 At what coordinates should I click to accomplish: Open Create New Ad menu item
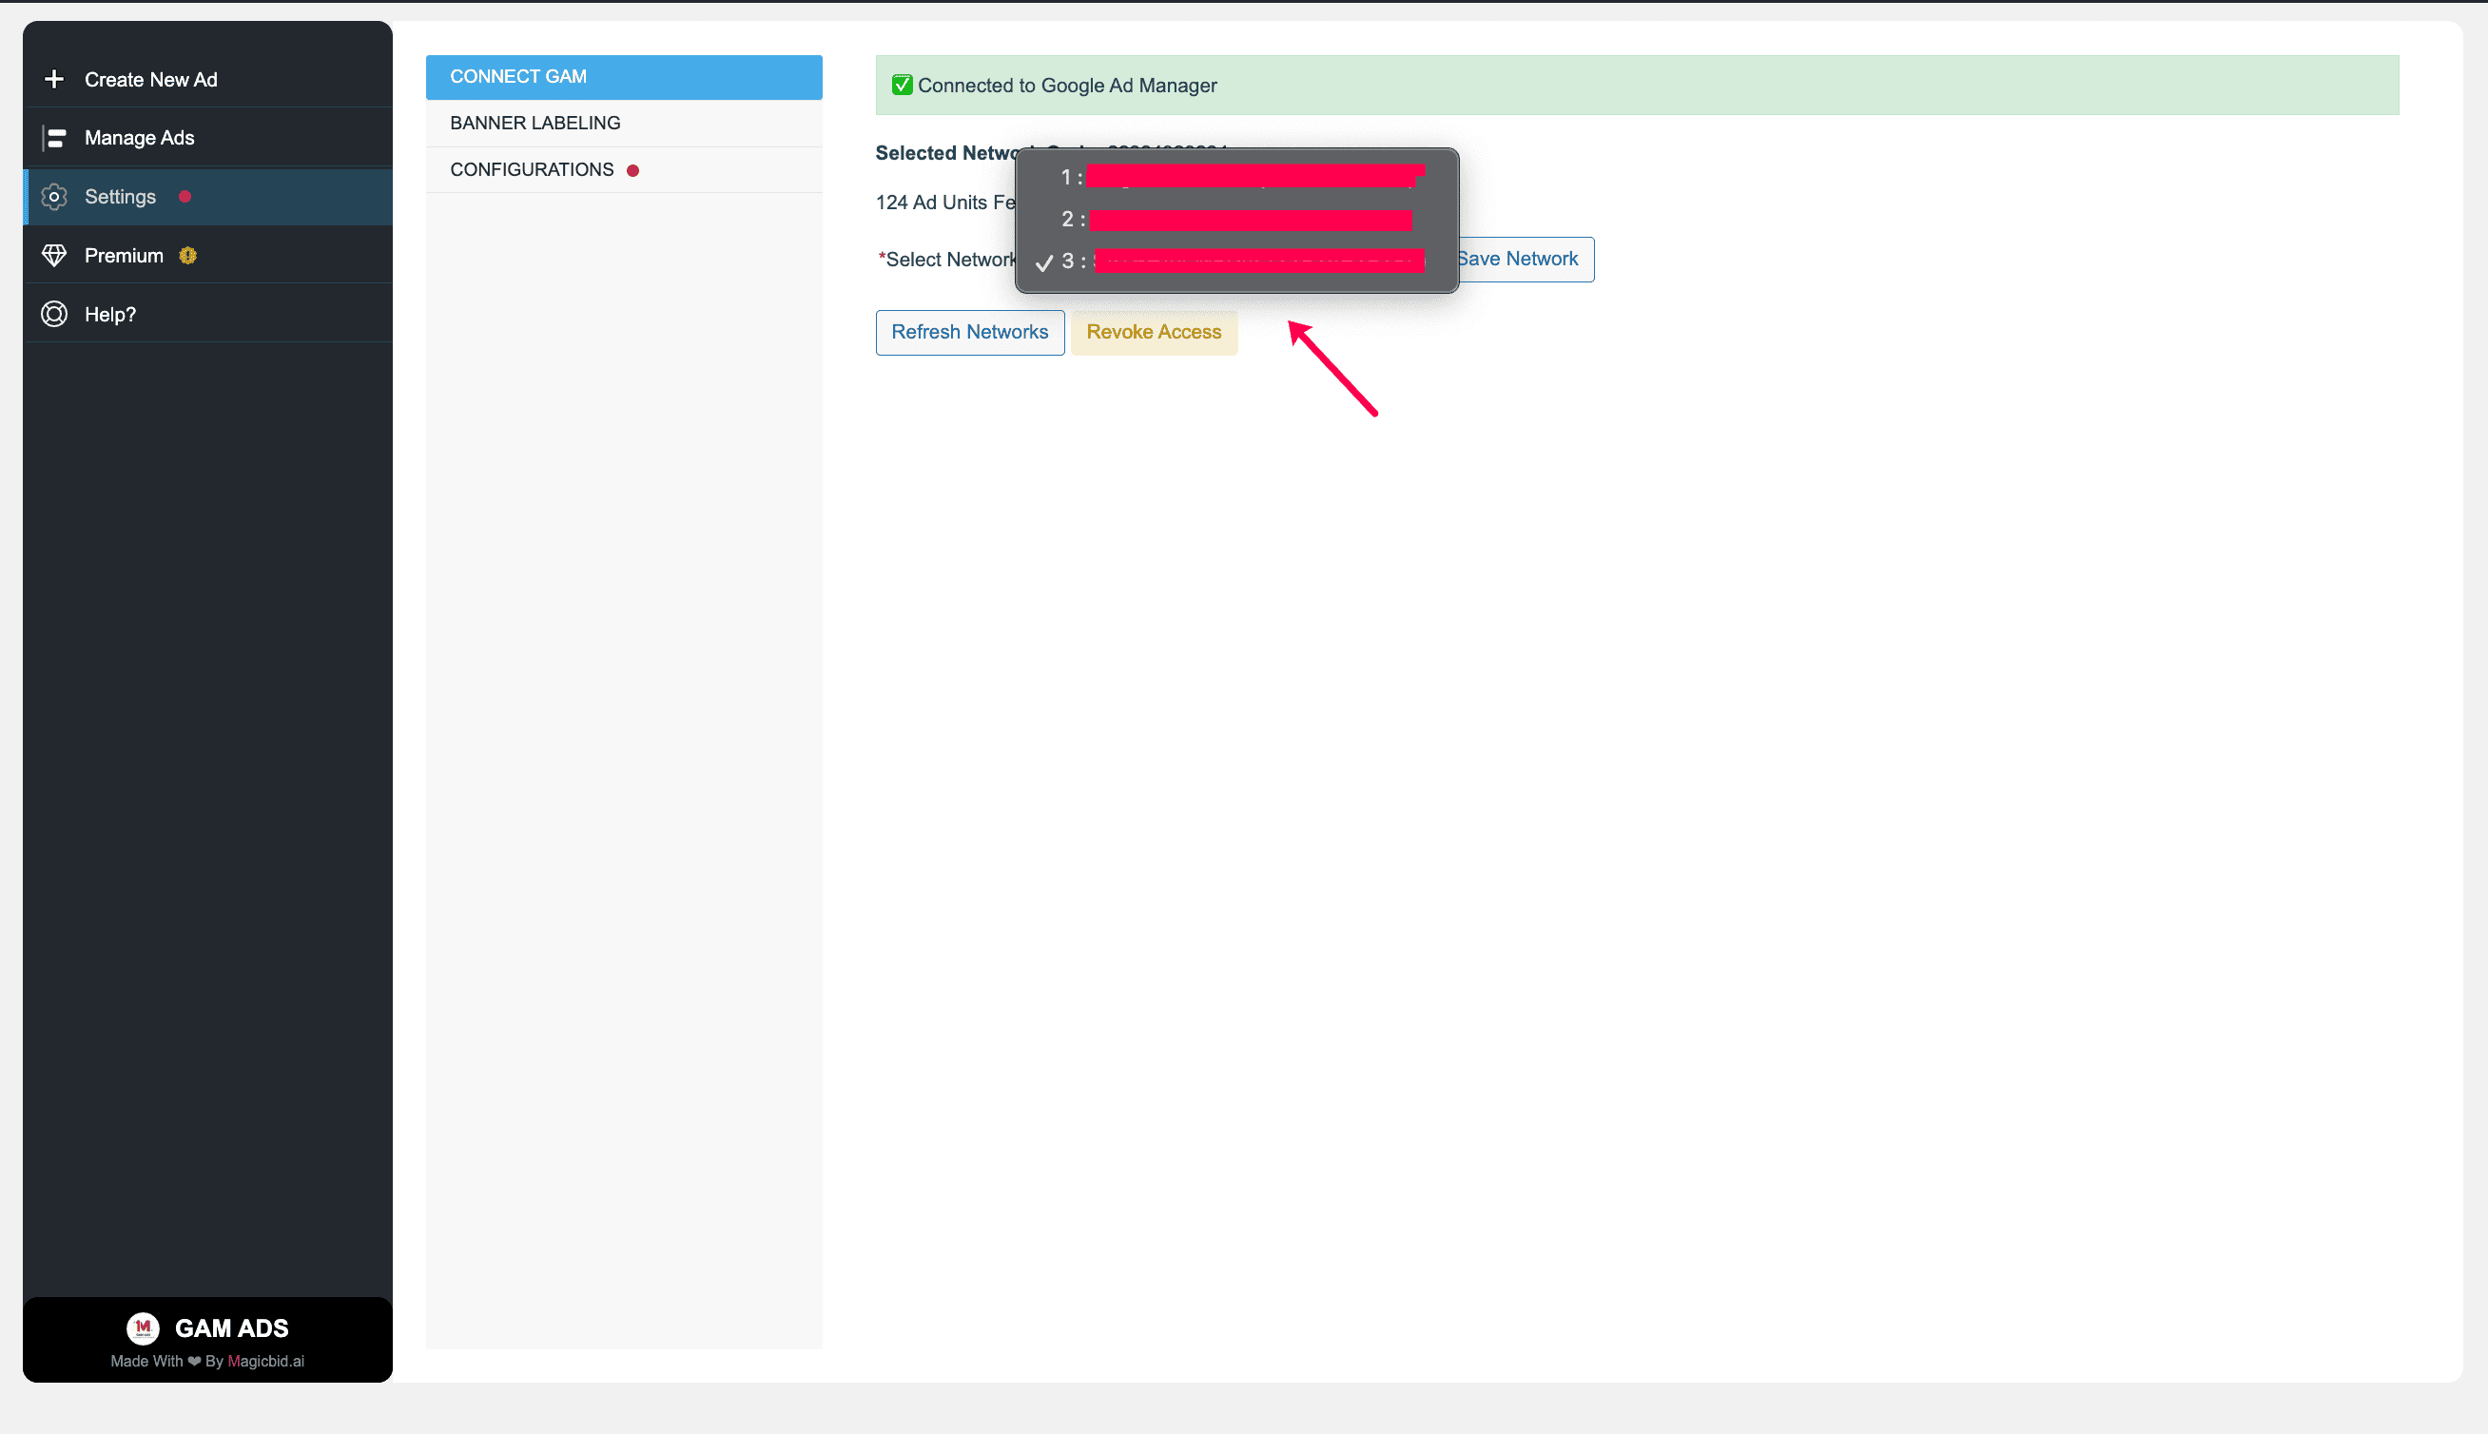pyautogui.click(x=208, y=79)
